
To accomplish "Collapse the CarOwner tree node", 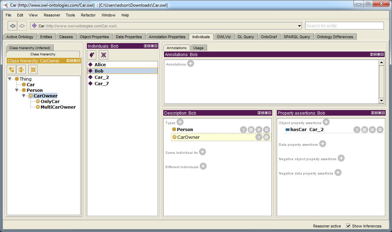I will click(24, 96).
